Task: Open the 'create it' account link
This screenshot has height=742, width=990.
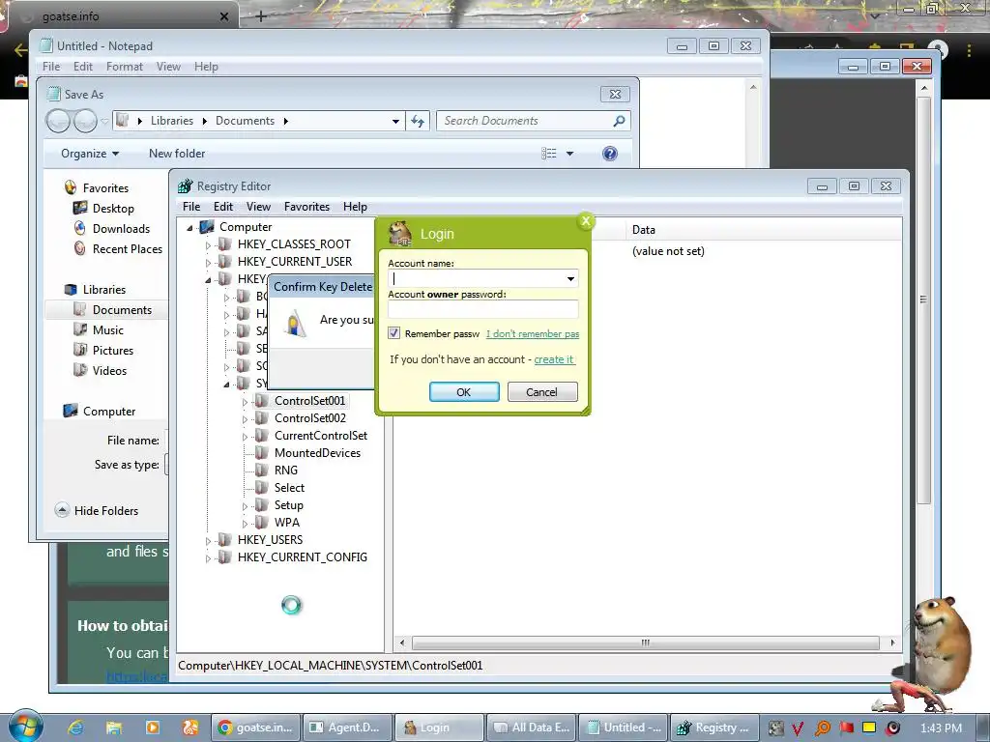Action: coord(554,359)
